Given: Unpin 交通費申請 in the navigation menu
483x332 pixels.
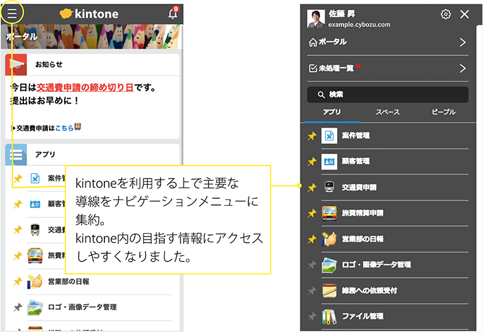Looking at the screenshot, I should click(312, 187).
